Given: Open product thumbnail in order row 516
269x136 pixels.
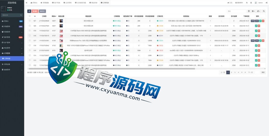Looking at the screenshot, I should 61,46.
